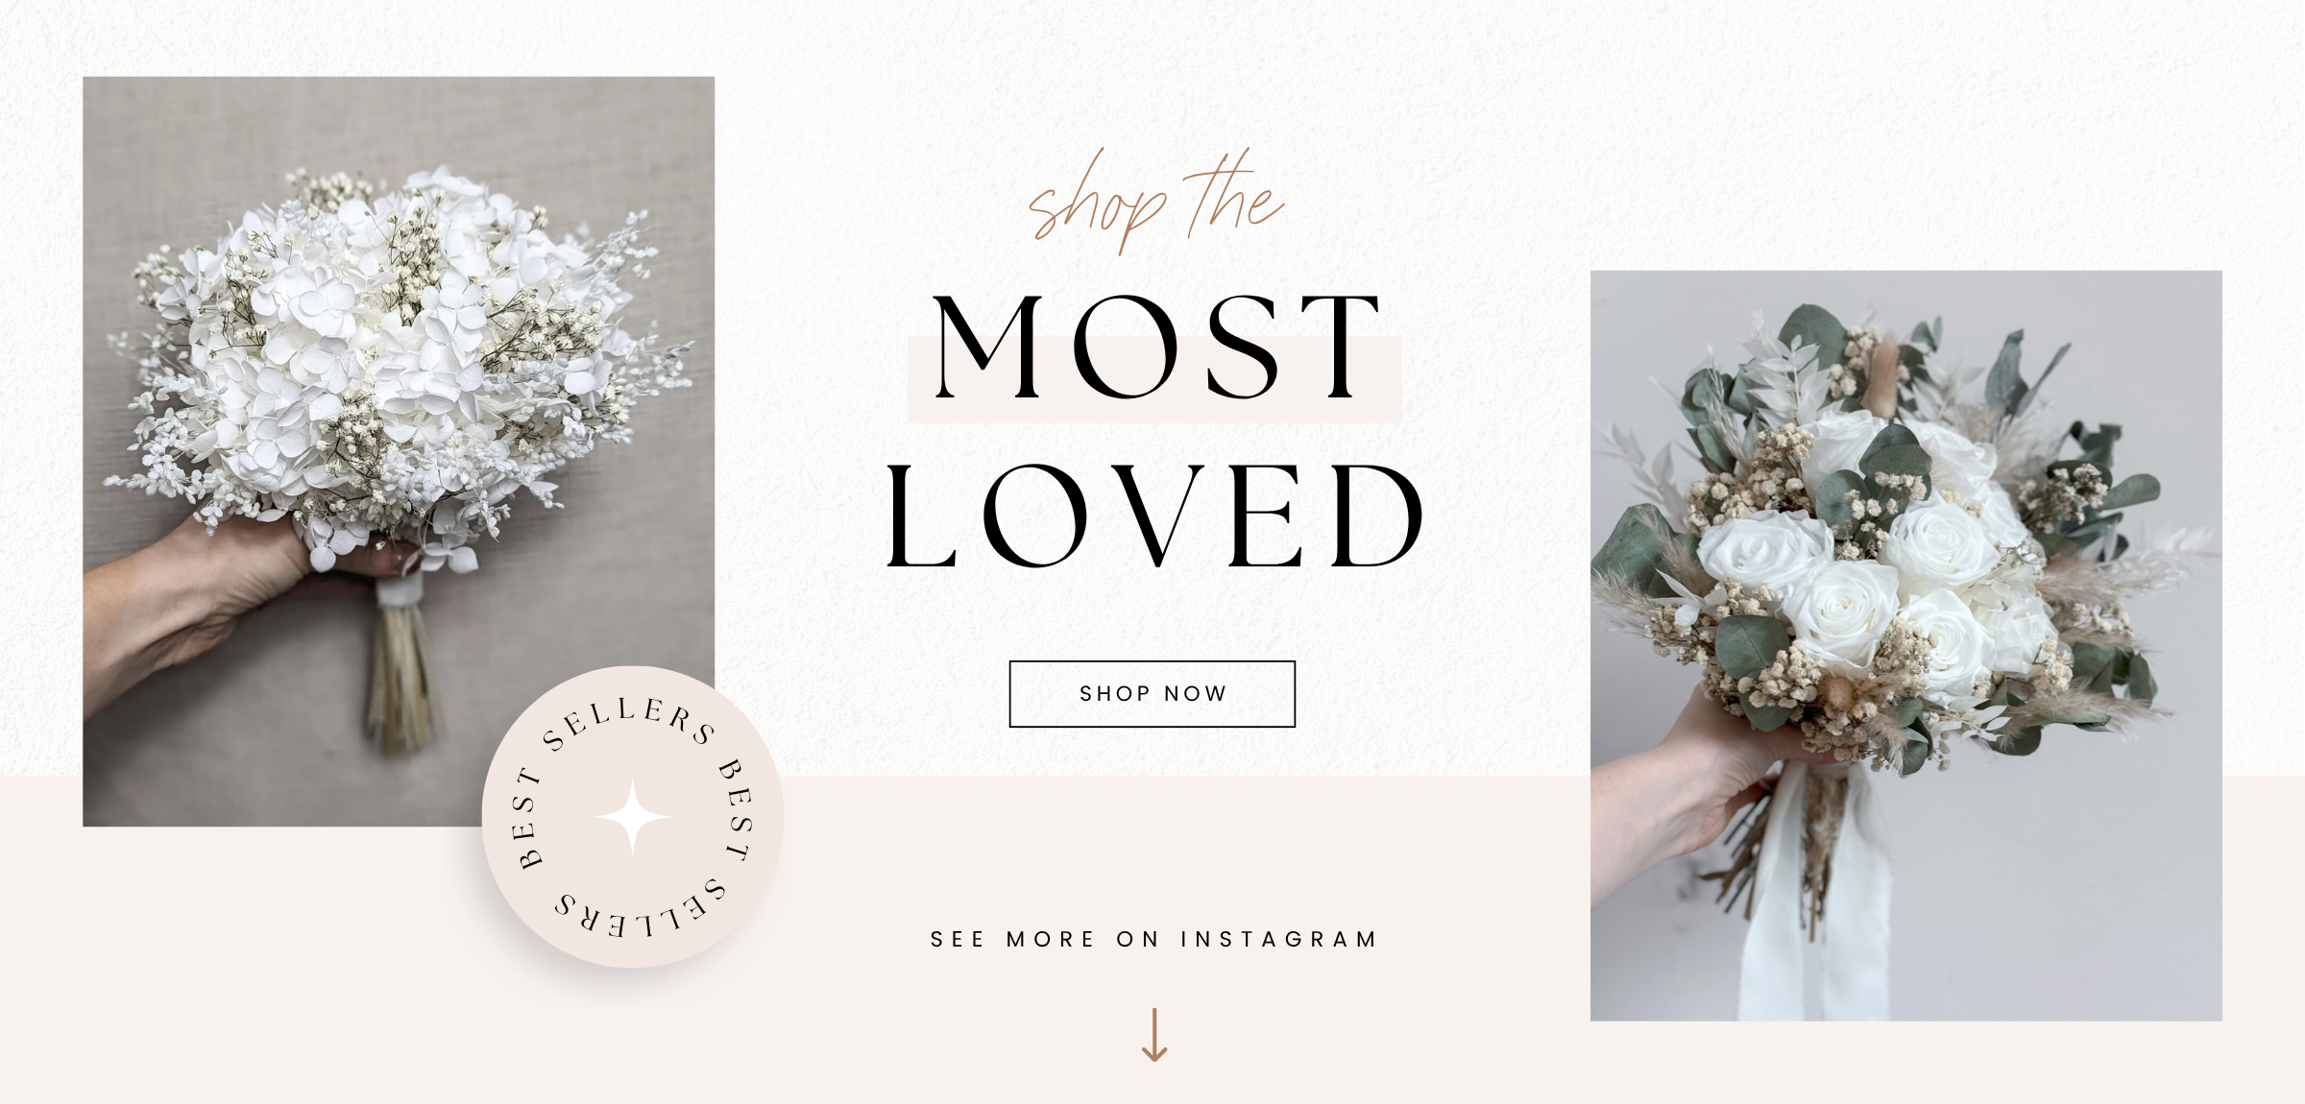Click the handwritten "shop the" script text
This screenshot has height=1104, width=2305.
point(1155,202)
